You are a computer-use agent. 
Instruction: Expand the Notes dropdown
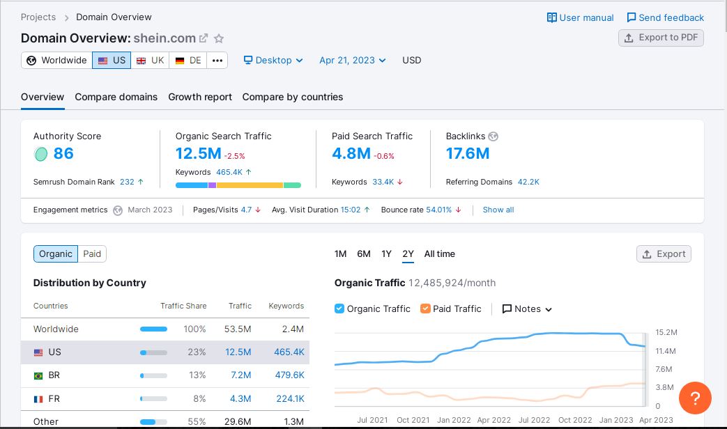pyautogui.click(x=527, y=309)
